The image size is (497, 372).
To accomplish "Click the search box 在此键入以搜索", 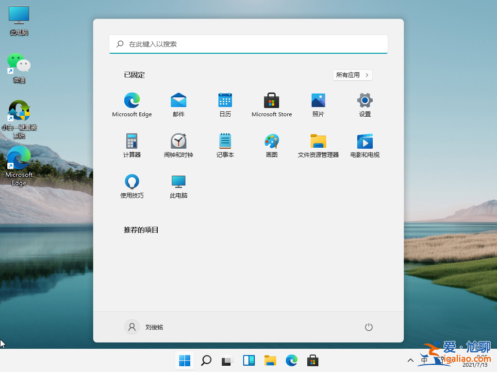I will coord(248,44).
